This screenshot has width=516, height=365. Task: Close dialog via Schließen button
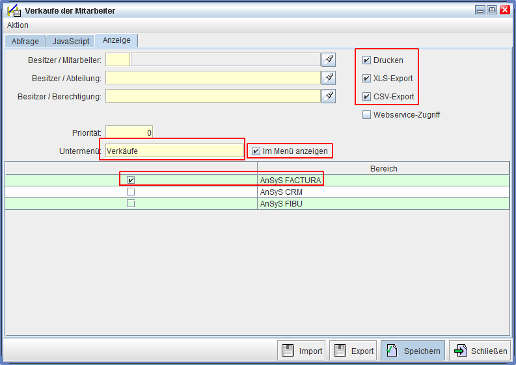[480, 351]
